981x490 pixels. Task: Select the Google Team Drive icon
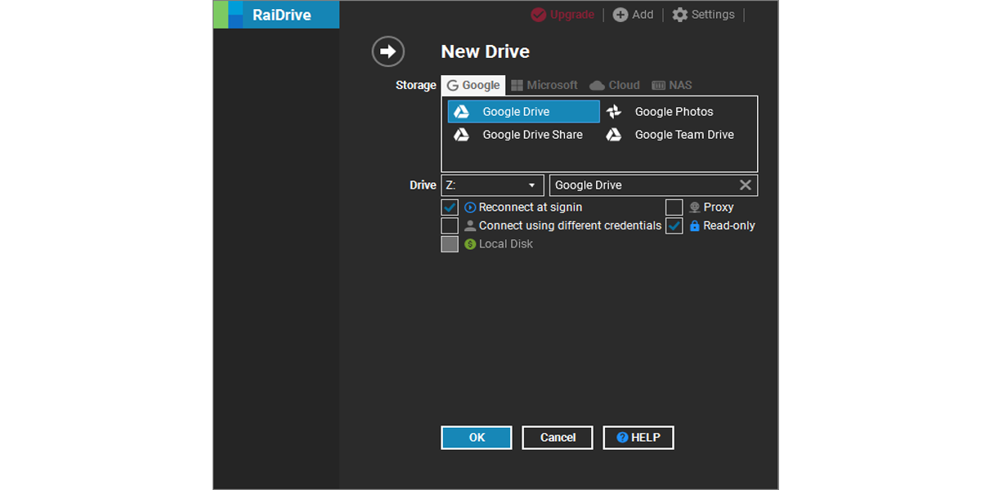(614, 134)
